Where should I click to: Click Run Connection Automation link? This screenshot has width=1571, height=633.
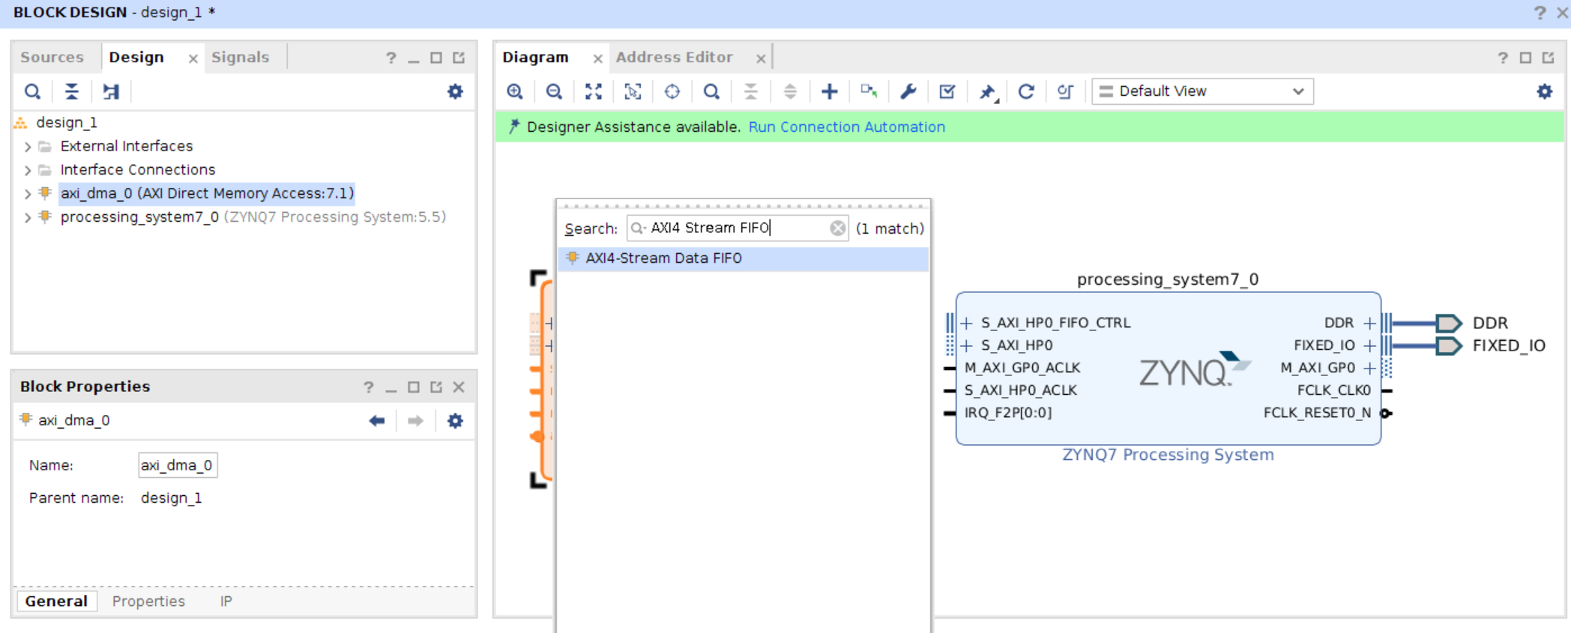click(x=847, y=127)
